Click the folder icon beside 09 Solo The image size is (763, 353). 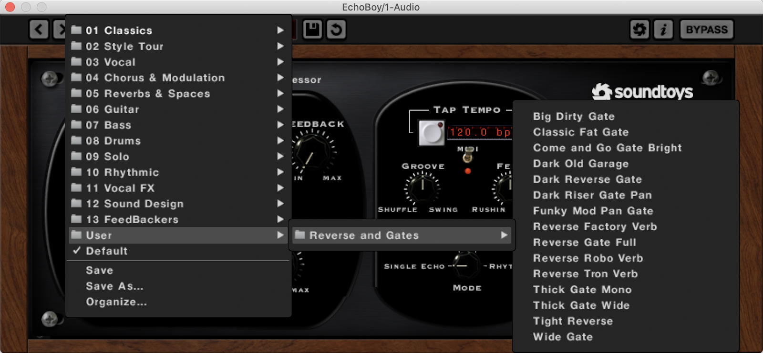[76, 156]
